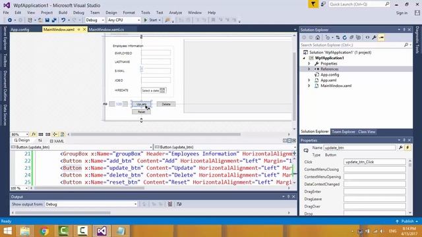Select the Delete button in designer
The height and width of the screenshot is (237, 422).
[x=166, y=104]
